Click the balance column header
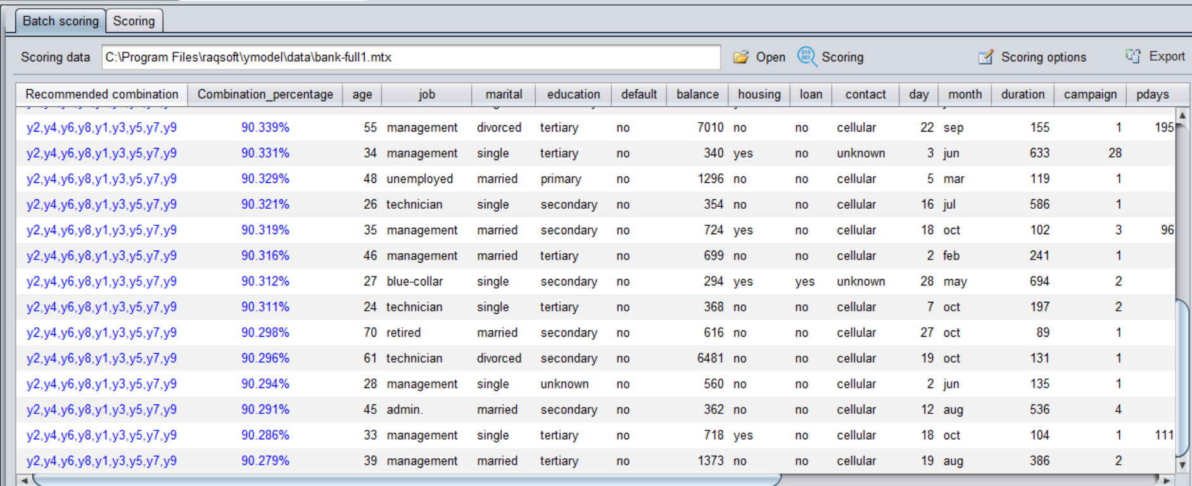Image resolution: width=1192 pixels, height=486 pixels. click(697, 94)
